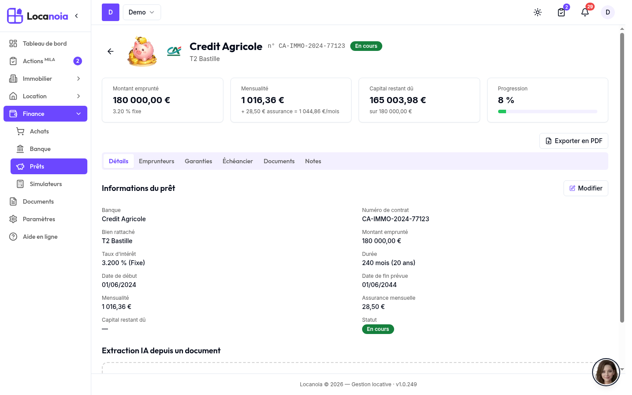Open Aide en ligne from sidebar
This screenshot has width=632, height=395.
tap(45, 237)
